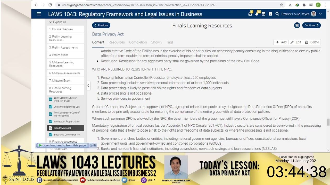Switch to the Resources tab
Viewport: 330px width, 185px height.
click(117, 42)
